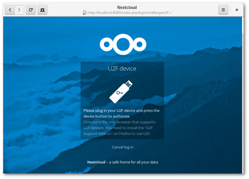Click the 'Please plug in your U2F device' text
This screenshot has height=179, width=249.
pyautogui.click(x=122, y=113)
